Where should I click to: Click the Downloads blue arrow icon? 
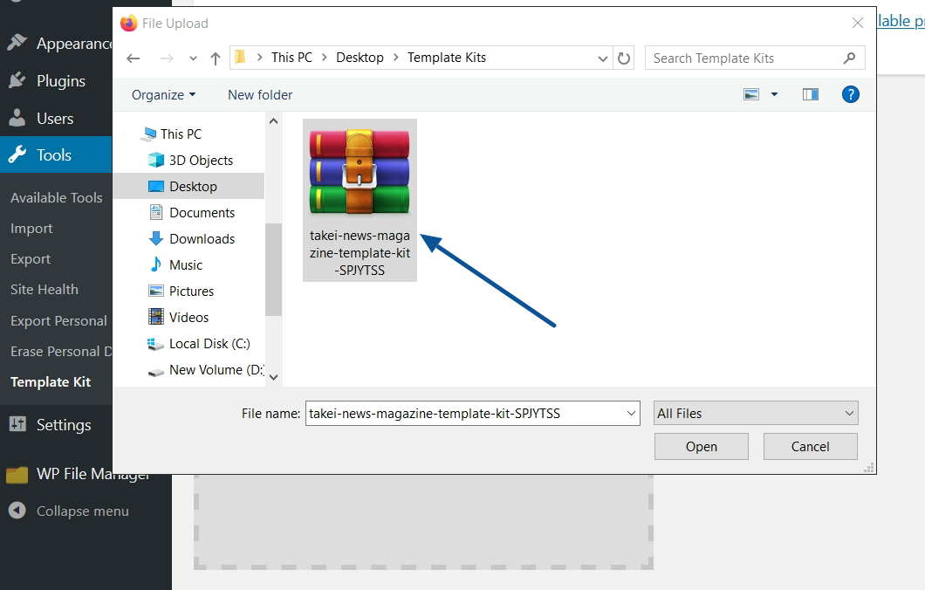[x=155, y=238]
